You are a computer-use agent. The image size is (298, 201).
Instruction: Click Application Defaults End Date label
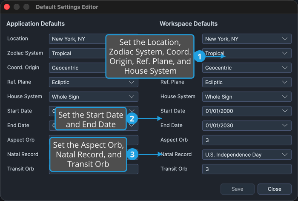click(x=18, y=125)
